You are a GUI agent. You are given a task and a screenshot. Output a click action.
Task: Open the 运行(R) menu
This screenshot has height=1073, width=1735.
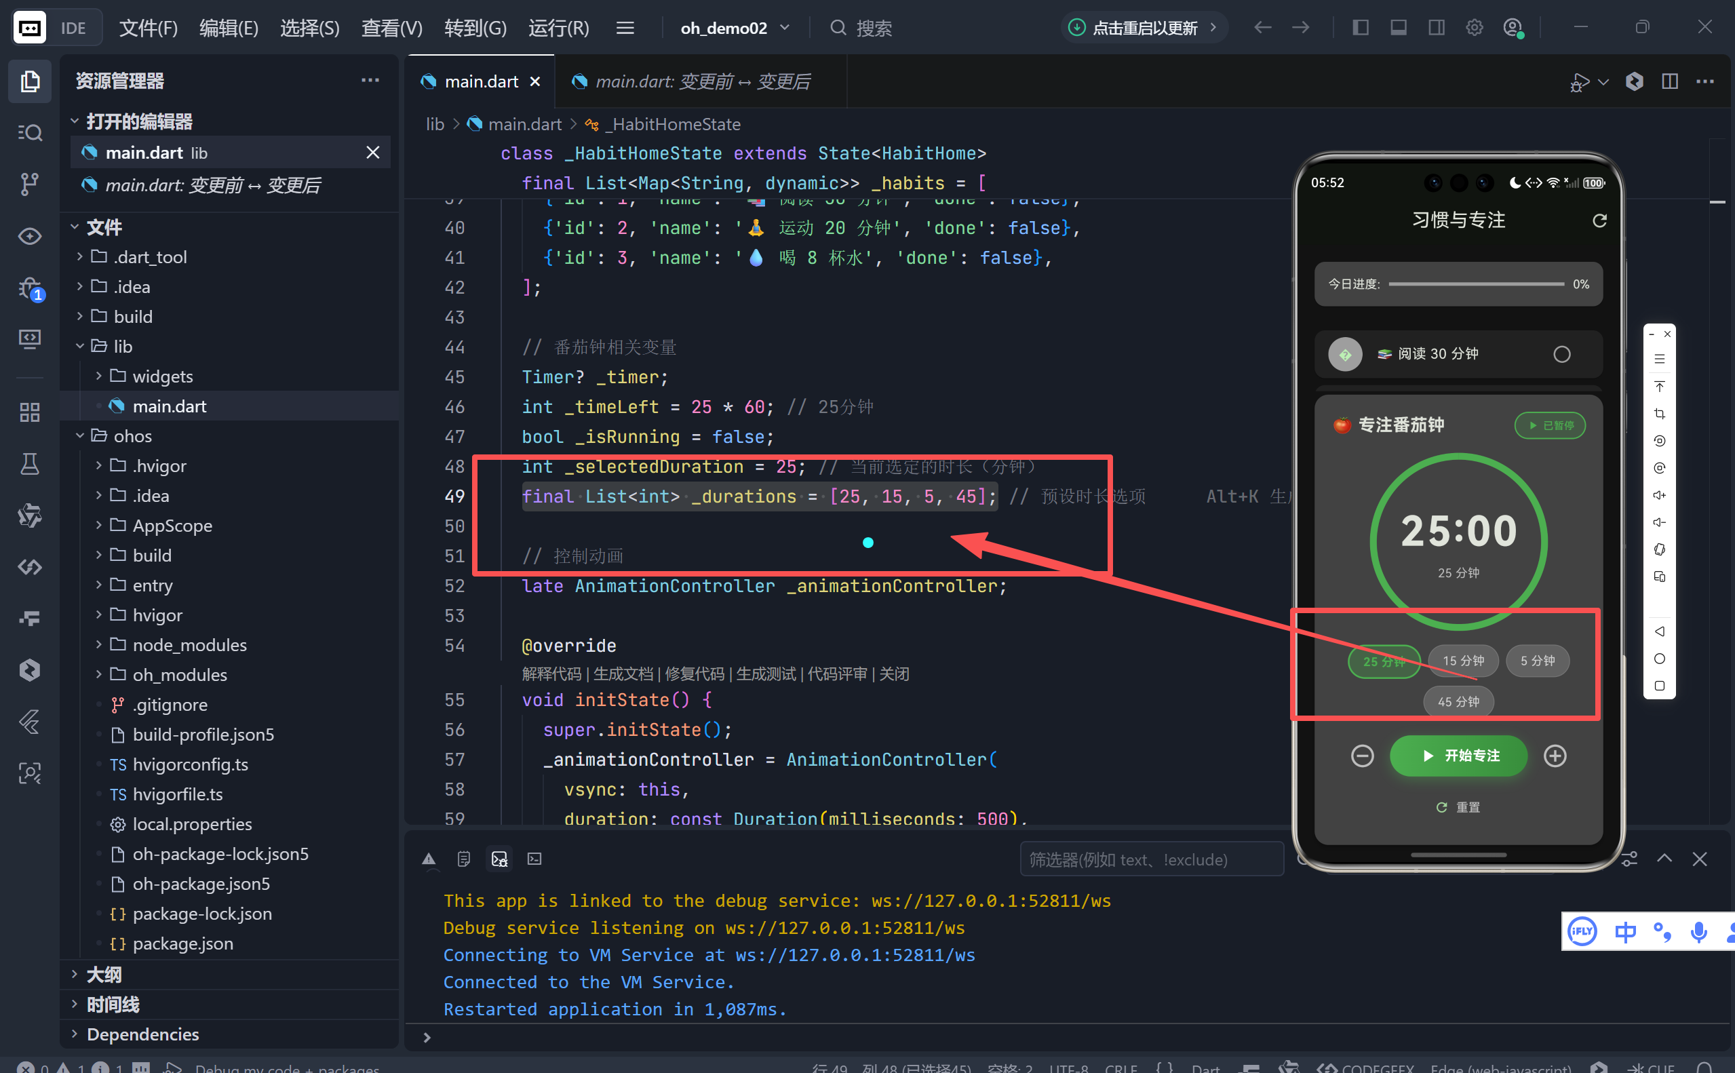[558, 28]
